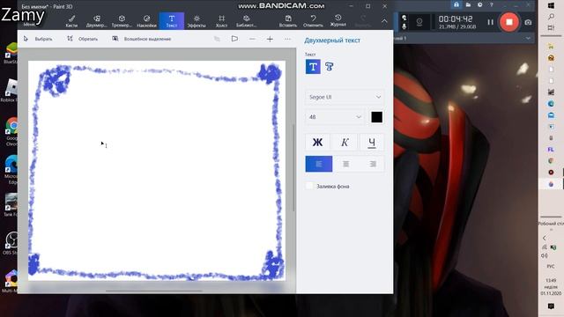564x317 pixels.
Task: Align text to the left
Action: coord(319,164)
